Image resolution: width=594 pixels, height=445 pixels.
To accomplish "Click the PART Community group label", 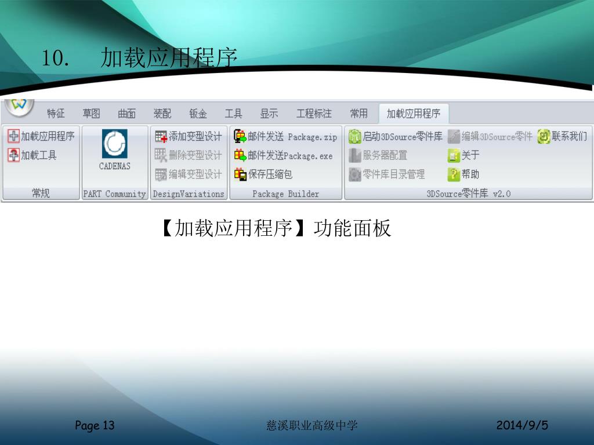I will (x=114, y=194).
